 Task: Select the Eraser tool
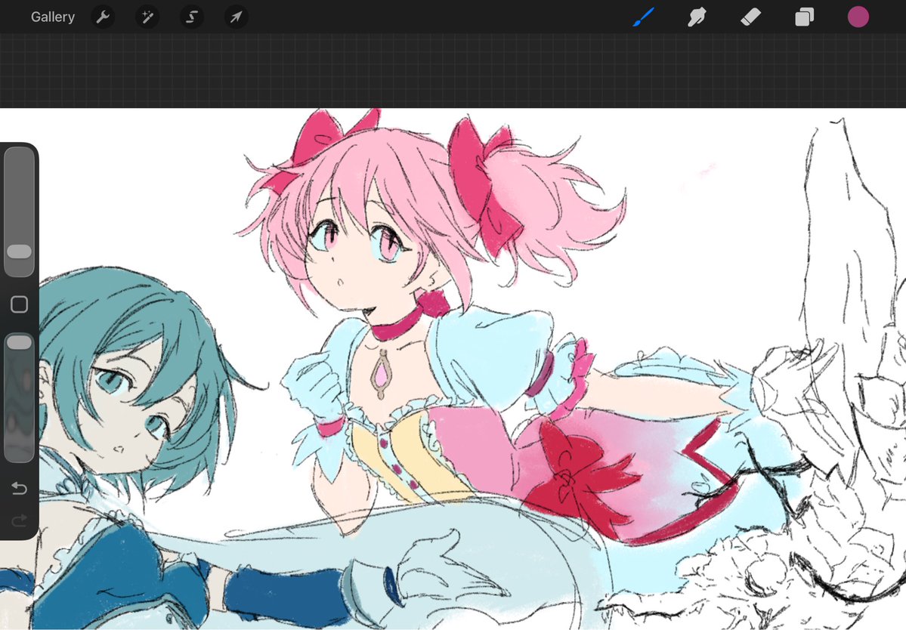tap(750, 17)
